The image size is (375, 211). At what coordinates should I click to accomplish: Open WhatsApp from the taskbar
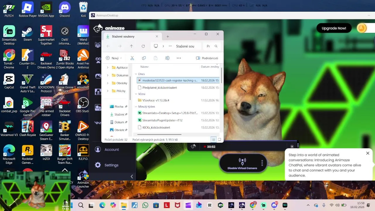(145, 205)
